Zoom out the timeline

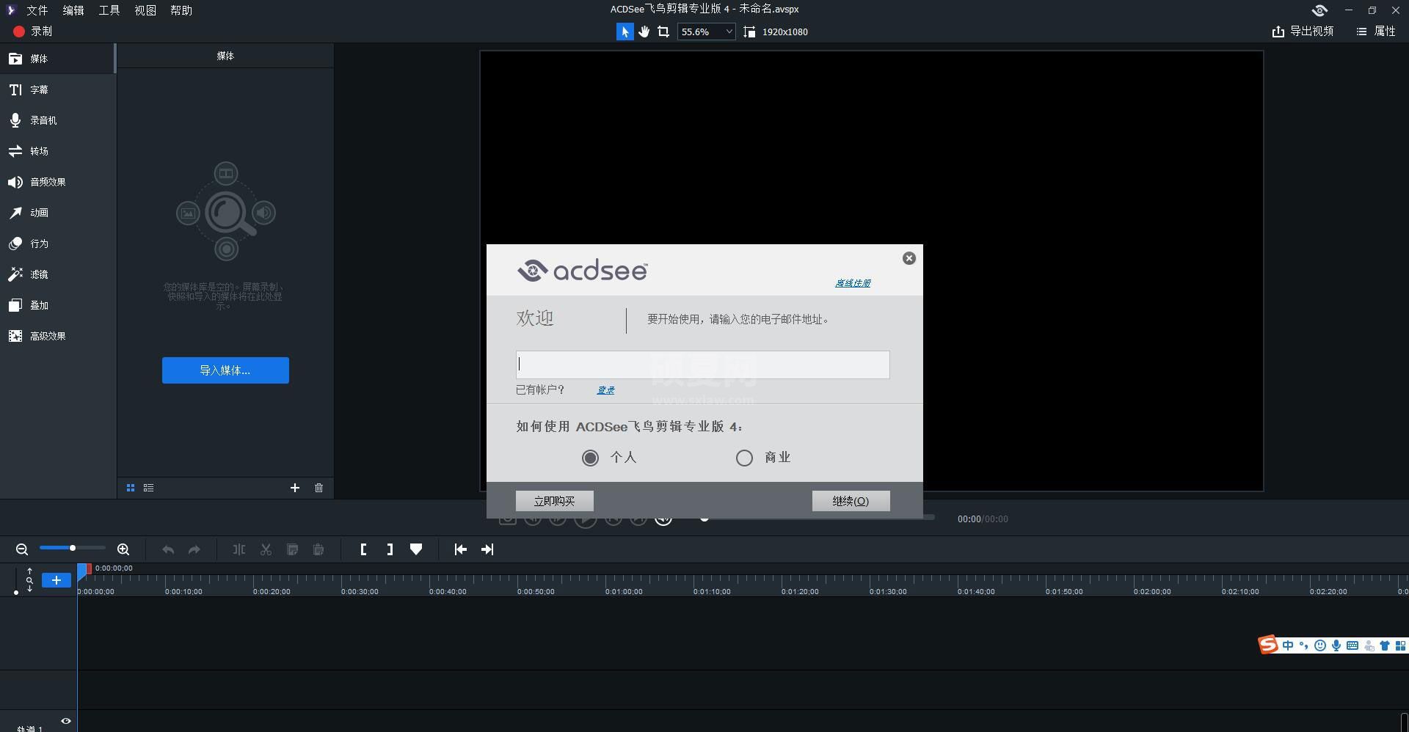tap(22, 549)
